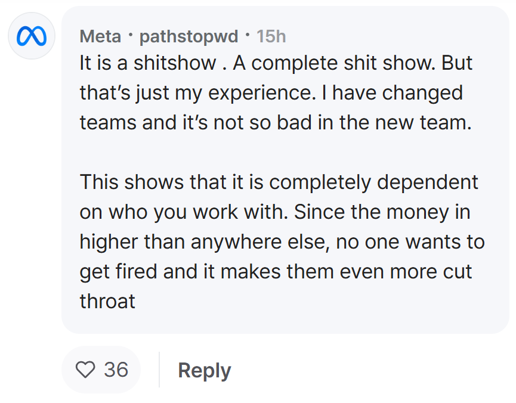Click the final word 'throat'
Screen dimensions: 516x403
(107, 301)
